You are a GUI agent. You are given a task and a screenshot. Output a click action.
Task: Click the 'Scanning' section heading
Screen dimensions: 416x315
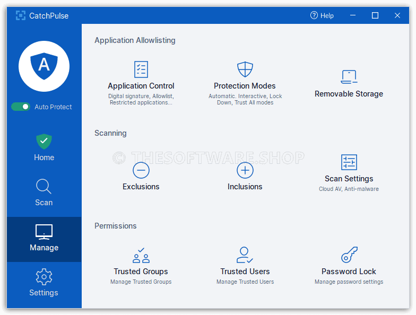pos(110,133)
